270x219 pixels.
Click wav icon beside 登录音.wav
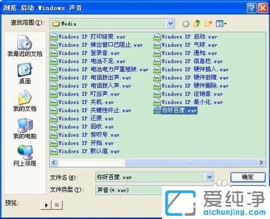54,53
